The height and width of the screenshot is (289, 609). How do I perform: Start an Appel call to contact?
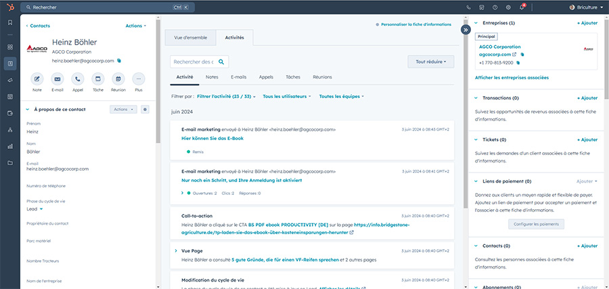point(78,79)
